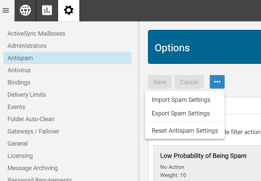Go to Folder Auto-Clean settings

31,119
